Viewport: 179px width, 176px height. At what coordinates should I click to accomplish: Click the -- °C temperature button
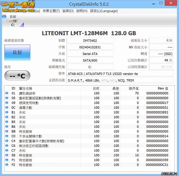pyautogui.click(x=17, y=76)
